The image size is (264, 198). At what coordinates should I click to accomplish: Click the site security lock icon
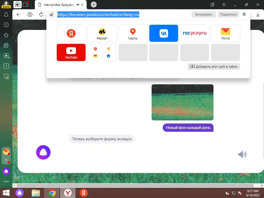pyautogui.click(x=52, y=14)
